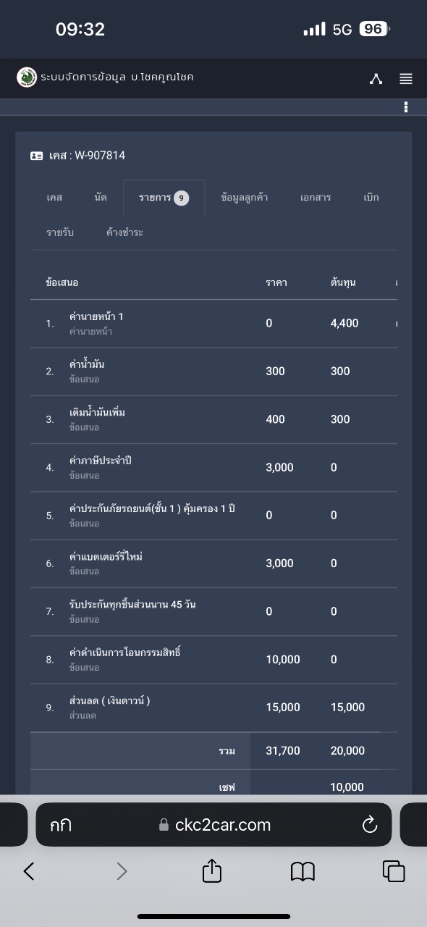427x927 pixels.
Task: Tap the ckc2car.com address bar
Action: tap(213, 824)
